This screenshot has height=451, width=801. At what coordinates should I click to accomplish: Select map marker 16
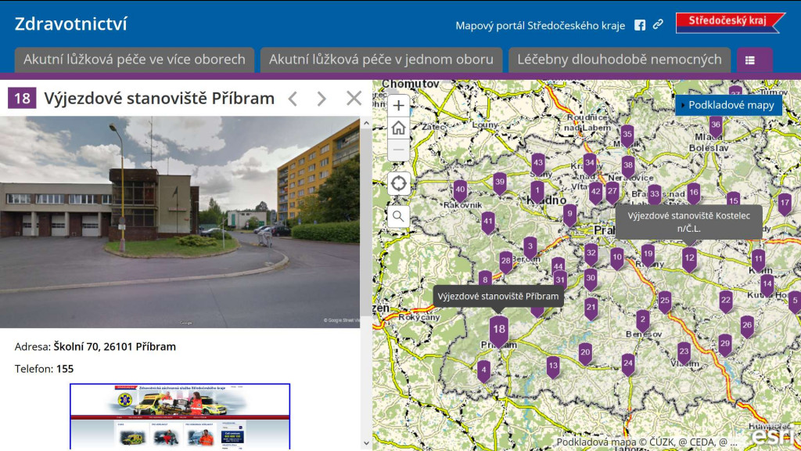click(x=693, y=194)
